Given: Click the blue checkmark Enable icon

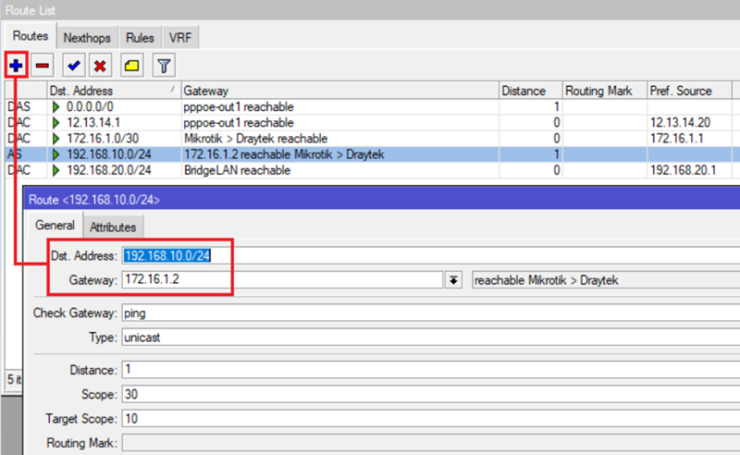Looking at the screenshot, I should (75, 66).
